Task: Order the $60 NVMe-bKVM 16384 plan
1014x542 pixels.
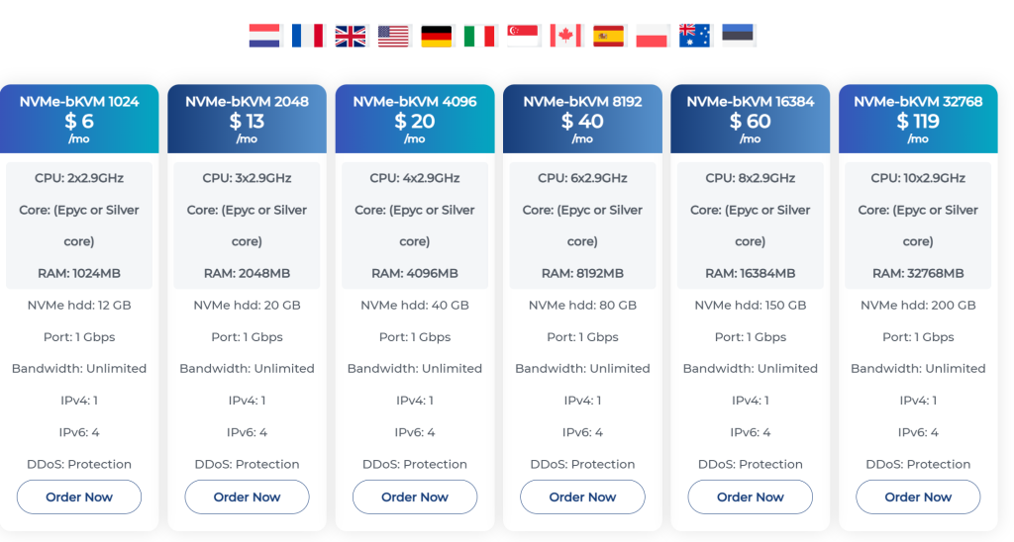Action: [751, 497]
